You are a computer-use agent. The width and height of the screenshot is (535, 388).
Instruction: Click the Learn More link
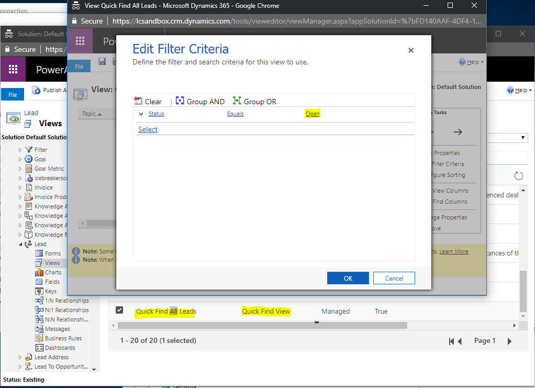[x=454, y=251]
